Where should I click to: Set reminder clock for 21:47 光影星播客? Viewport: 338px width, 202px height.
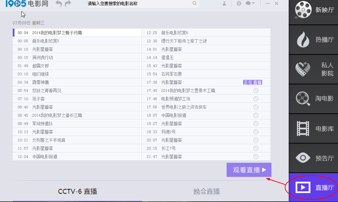(x=256, y=157)
